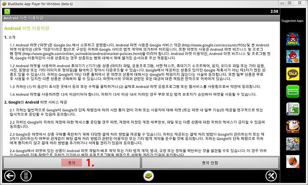Open Angry Birds Rio suggested app
Viewport: 308px width, 185px height.
[x=293, y=56]
